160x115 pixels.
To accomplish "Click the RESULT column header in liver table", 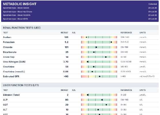I will [x=65, y=90].
